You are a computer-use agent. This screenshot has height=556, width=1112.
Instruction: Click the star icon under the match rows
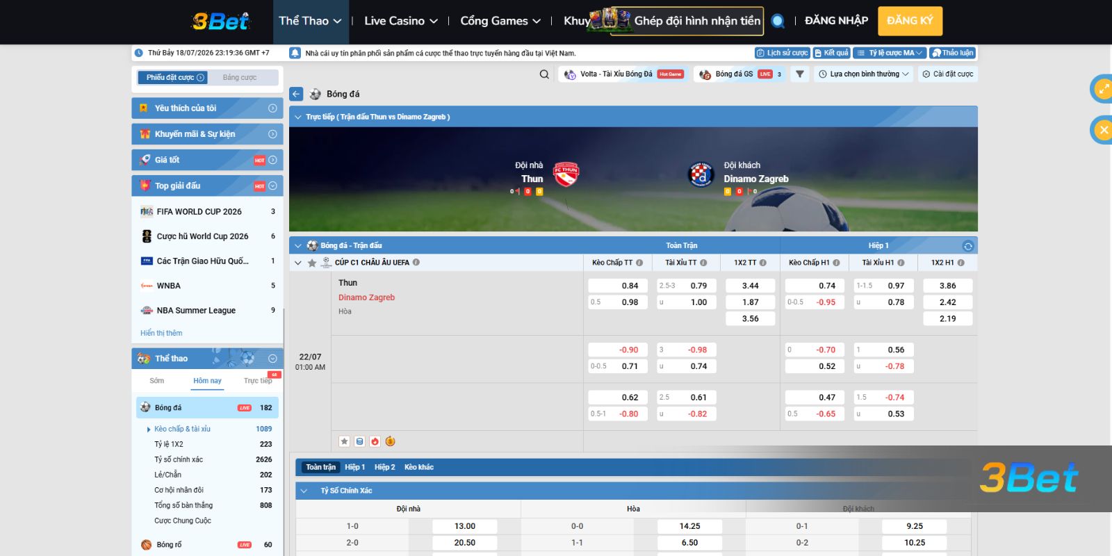click(344, 441)
